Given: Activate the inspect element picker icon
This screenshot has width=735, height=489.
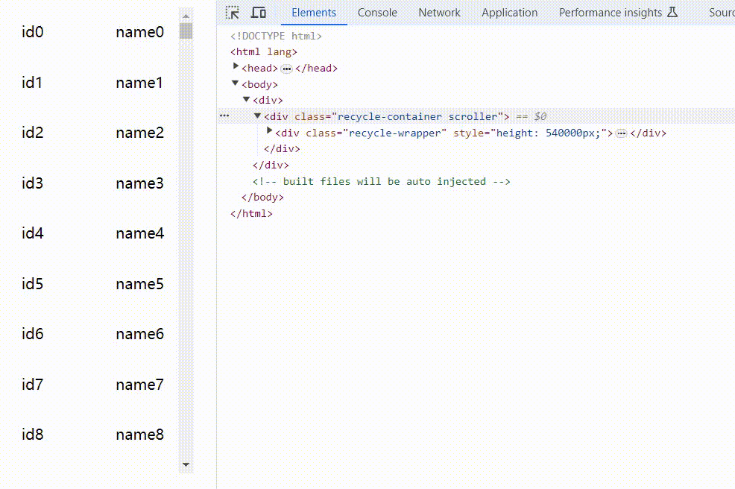Looking at the screenshot, I should point(233,13).
